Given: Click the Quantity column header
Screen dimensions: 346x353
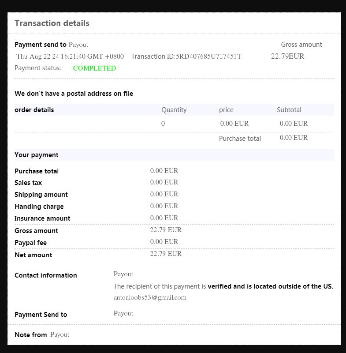Looking at the screenshot, I should click(174, 110).
